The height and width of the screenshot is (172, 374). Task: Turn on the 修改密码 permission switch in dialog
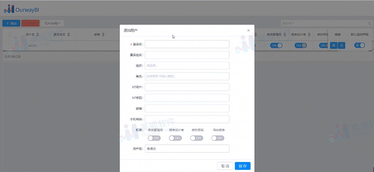(197, 138)
